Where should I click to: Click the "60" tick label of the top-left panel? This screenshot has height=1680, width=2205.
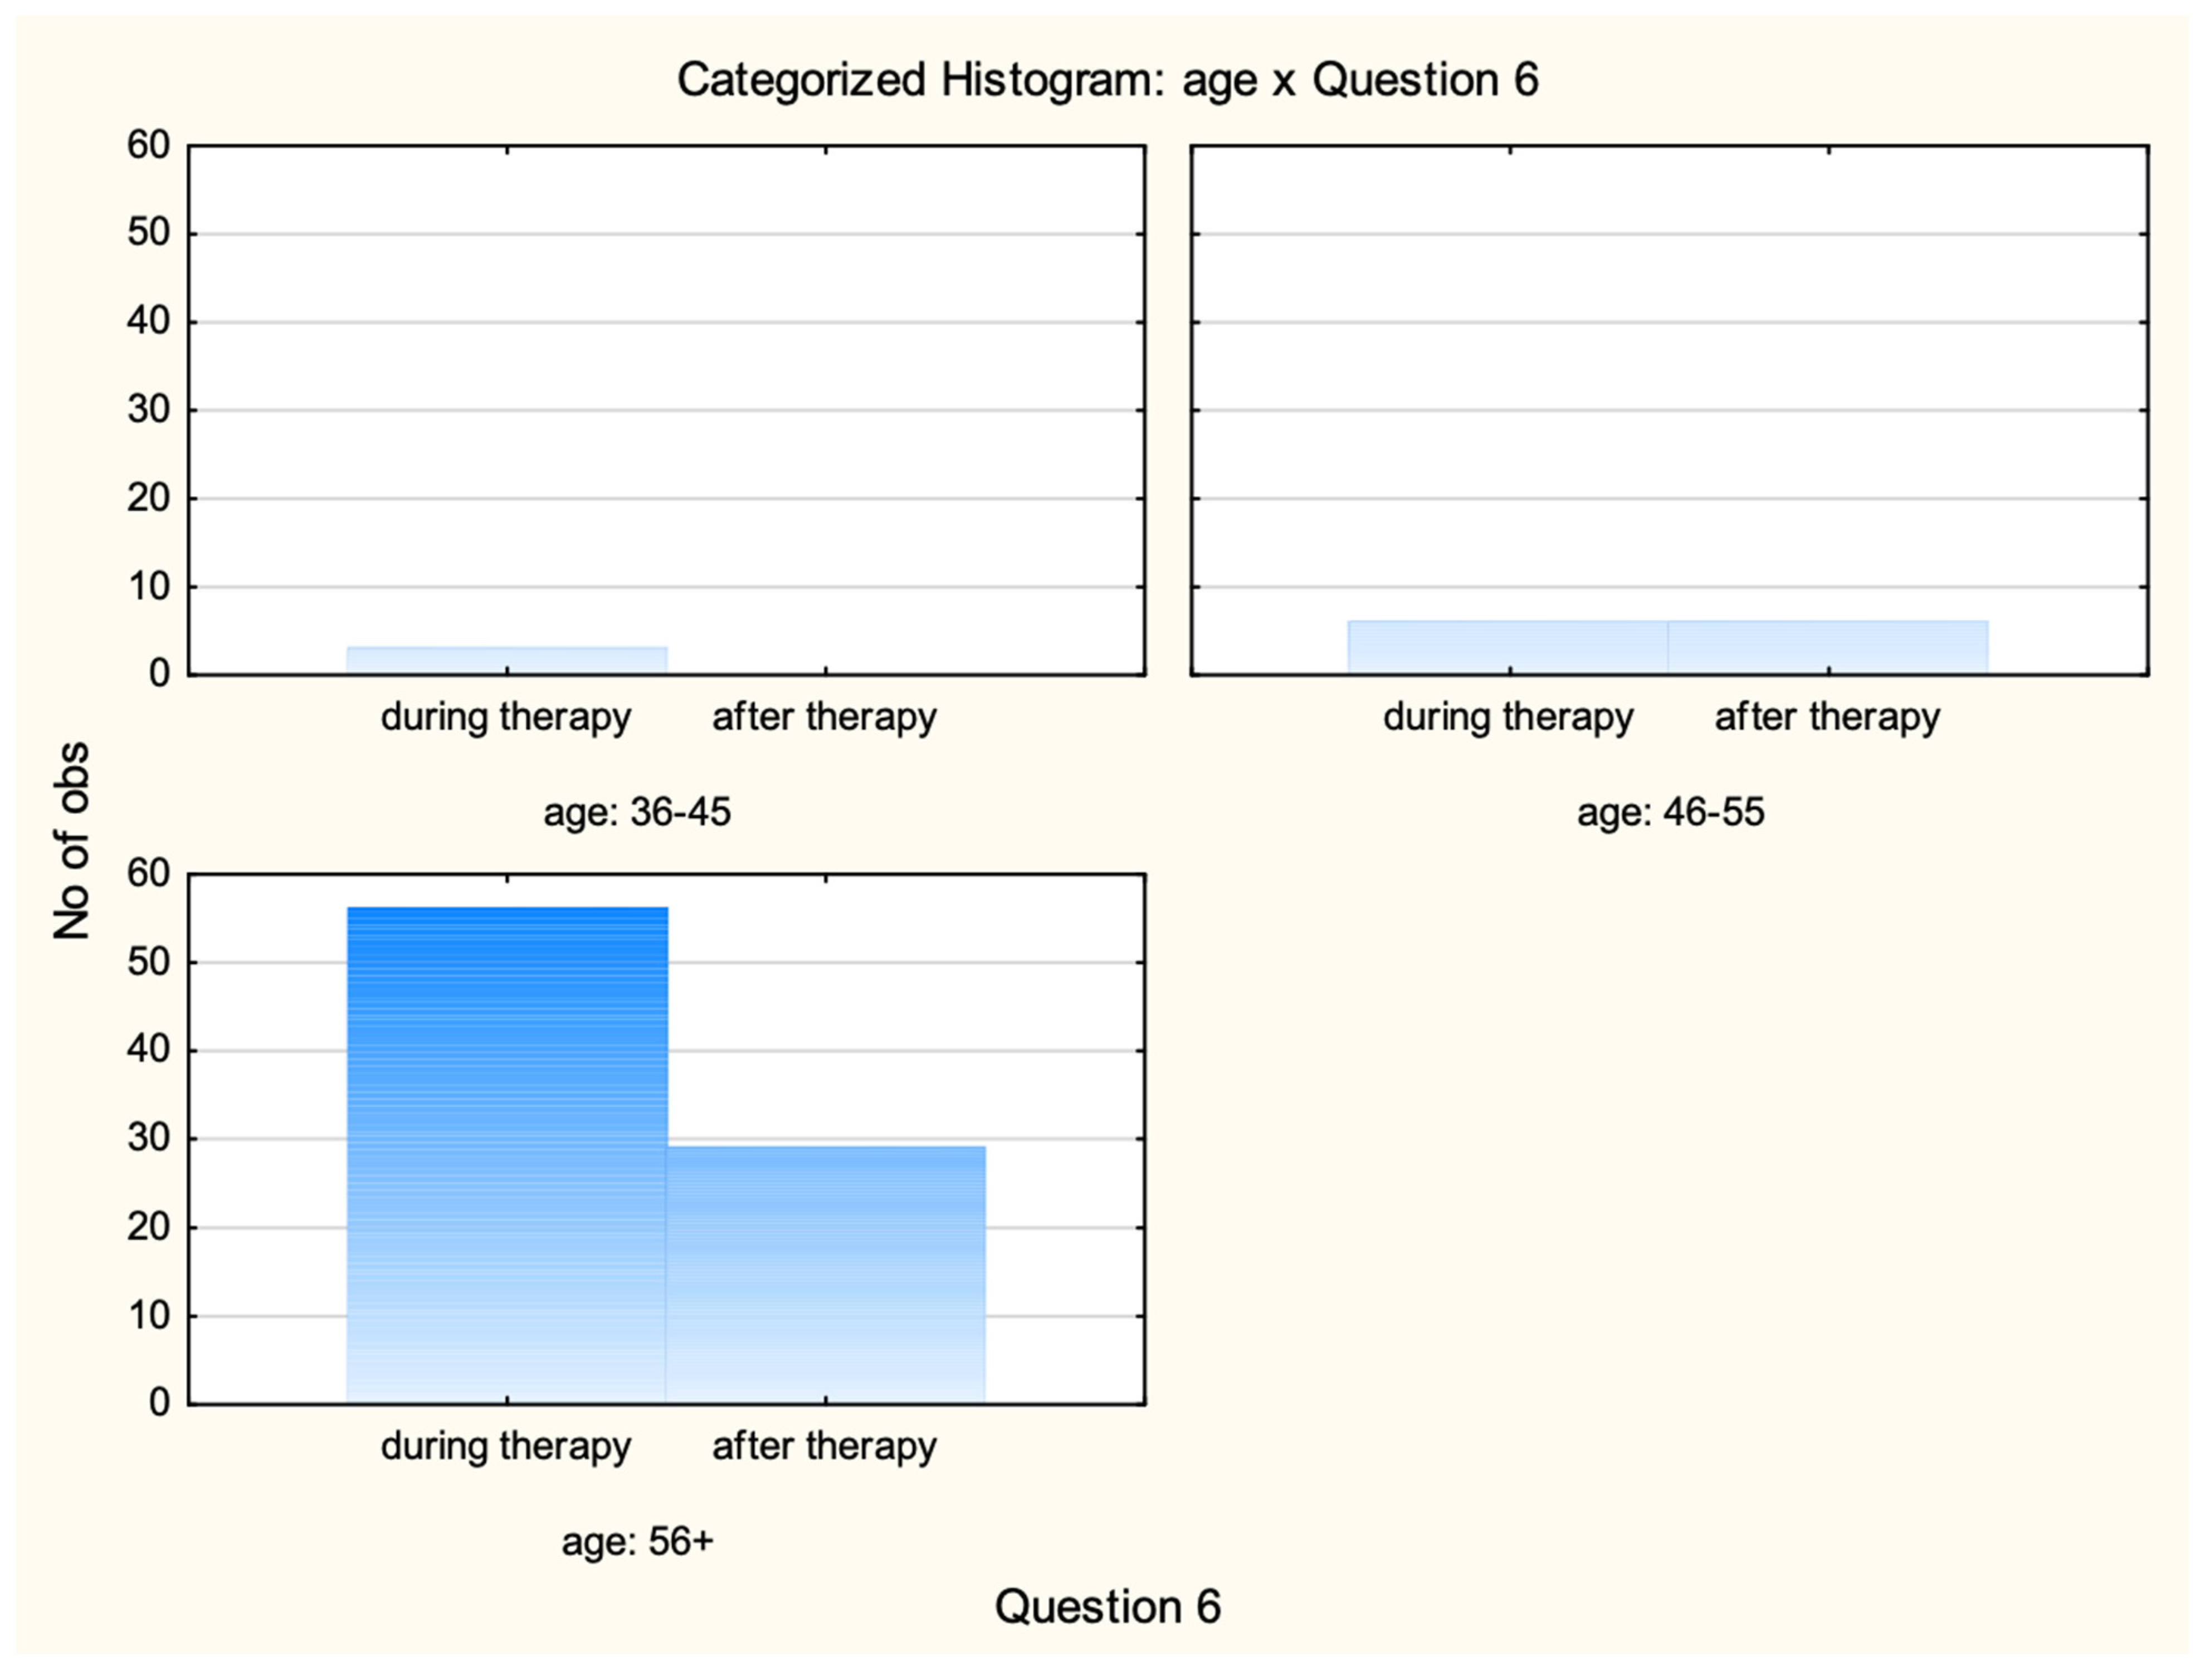pyautogui.click(x=148, y=146)
